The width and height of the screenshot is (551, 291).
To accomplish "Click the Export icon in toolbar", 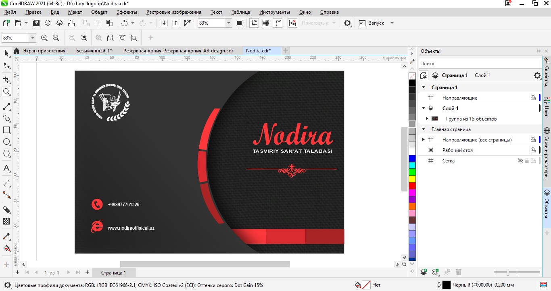I will point(176,23).
